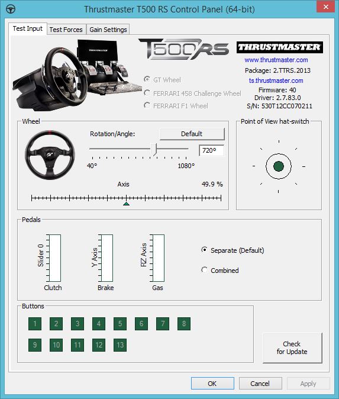Click button indicator 7
This screenshot has height=399, width=339.
(163, 324)
